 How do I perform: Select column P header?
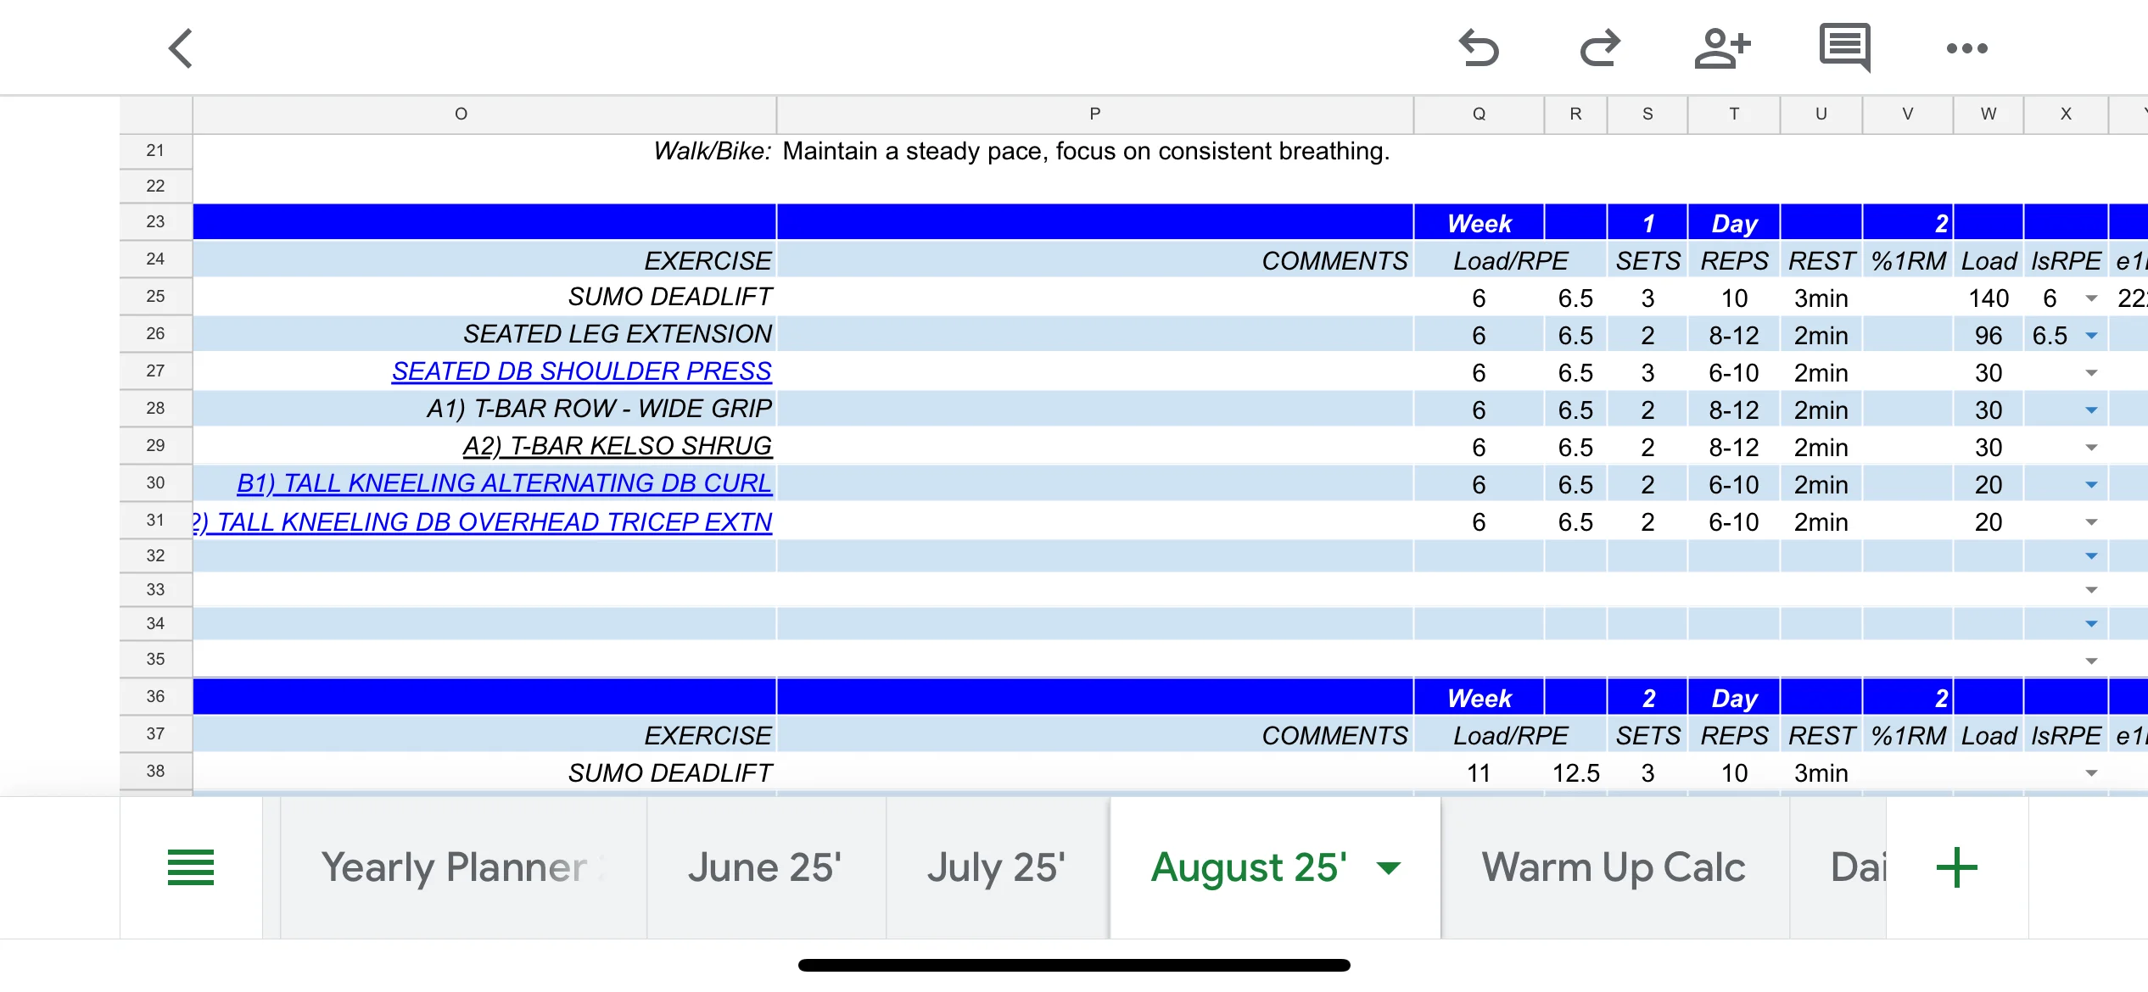(1094, 114)
